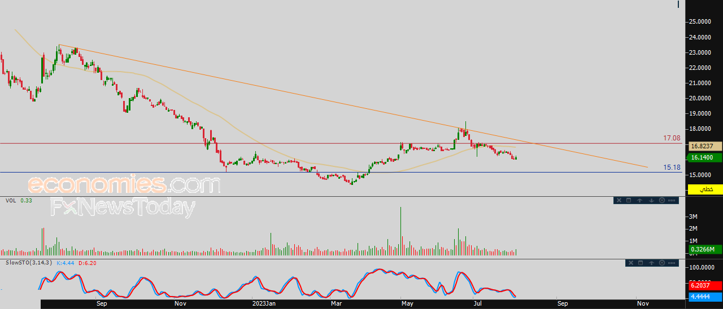This screenshot has height=309, width=723.
Task: Close the VOL volume indicator panel
Action: [x=619, y=200]
